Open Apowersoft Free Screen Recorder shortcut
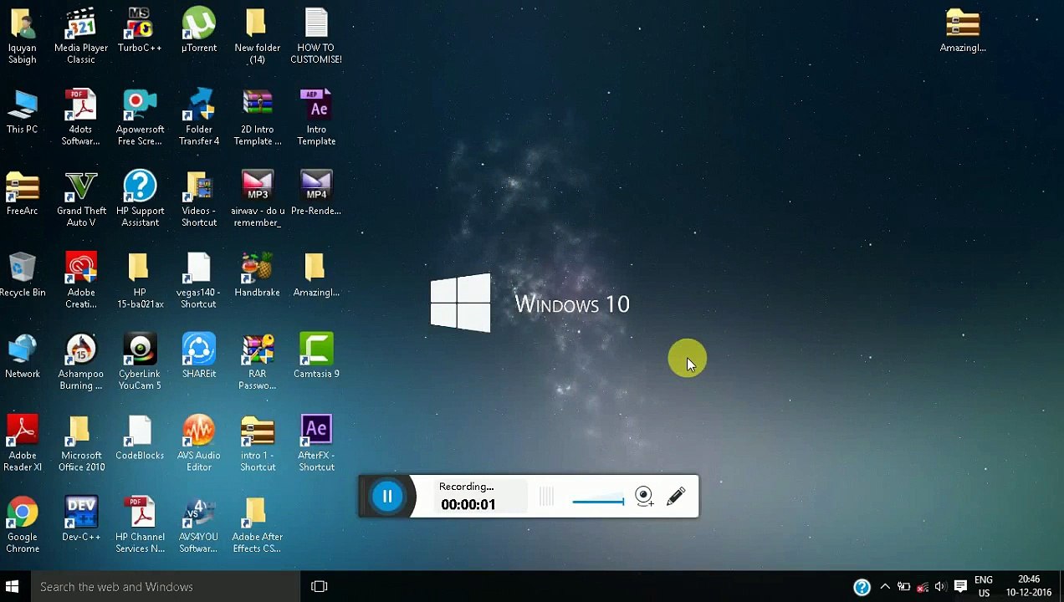1064x602 pixels. [140, 118]
